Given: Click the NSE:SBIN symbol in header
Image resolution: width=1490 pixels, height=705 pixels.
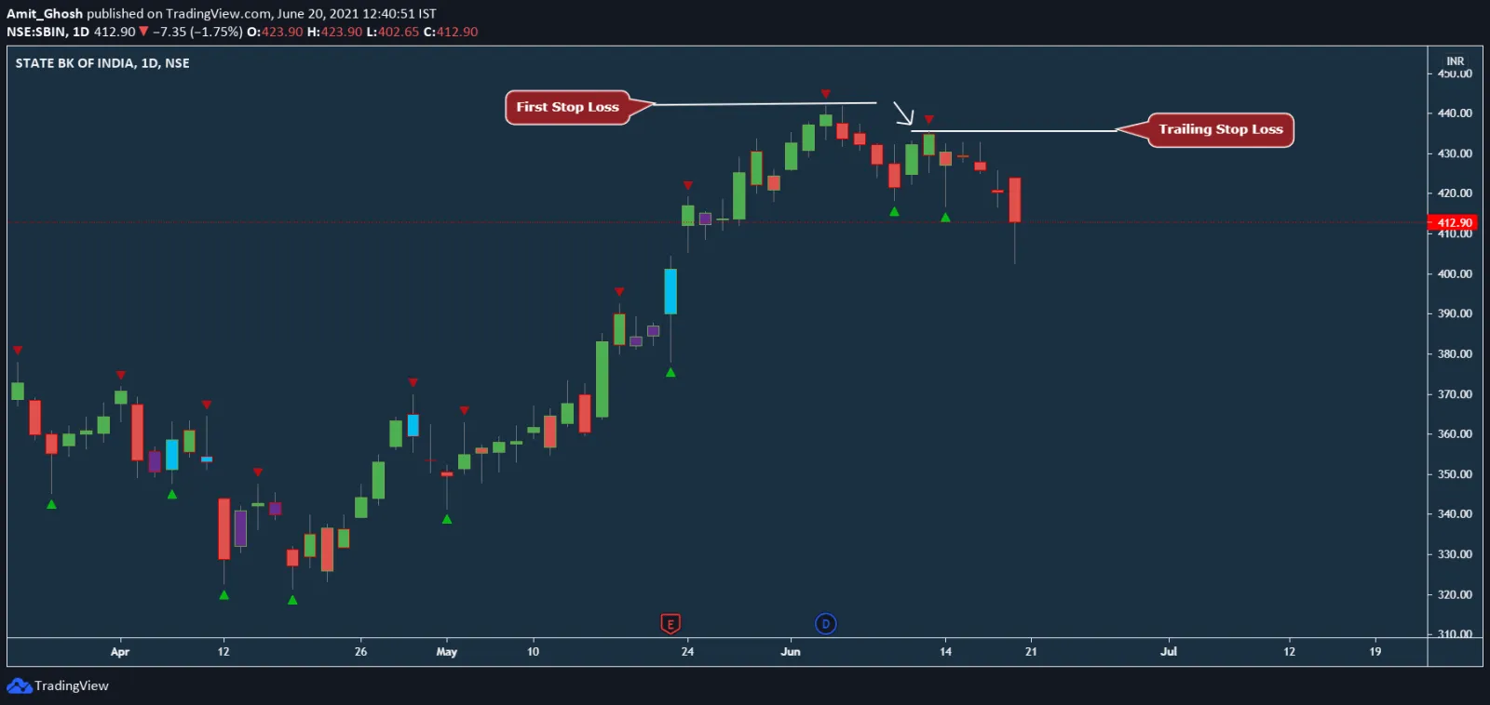Looking at the screenshot, I should (36, 32).
